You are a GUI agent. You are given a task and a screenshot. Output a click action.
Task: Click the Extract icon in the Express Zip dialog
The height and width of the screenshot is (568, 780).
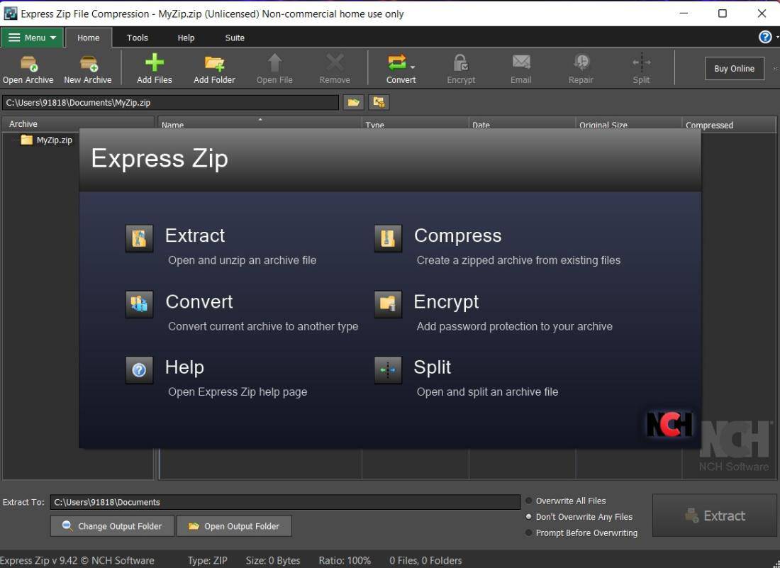click(x=139, y=238)
